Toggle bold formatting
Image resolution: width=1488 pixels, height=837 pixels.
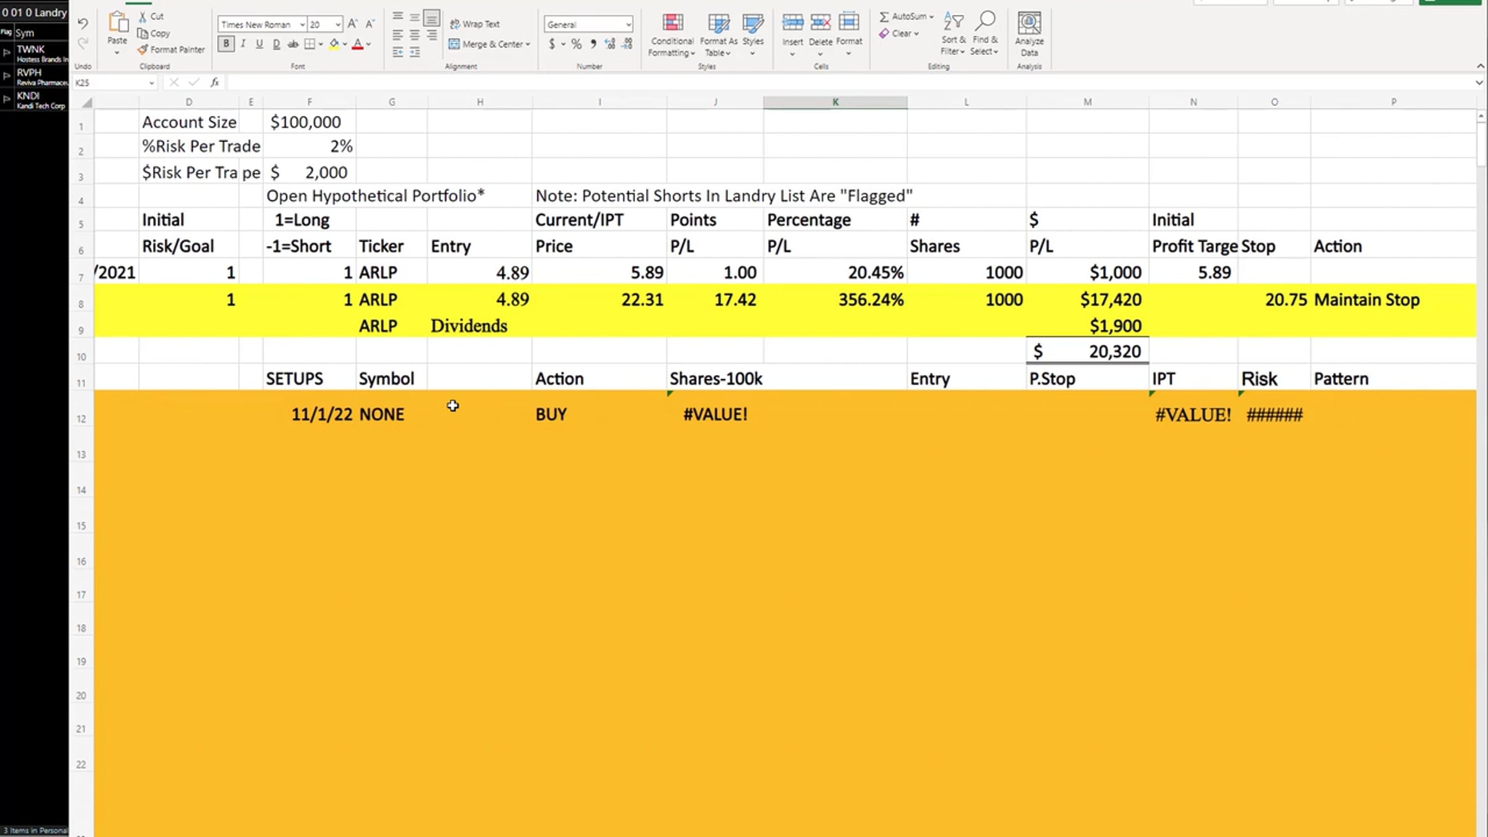coord(226,44)
